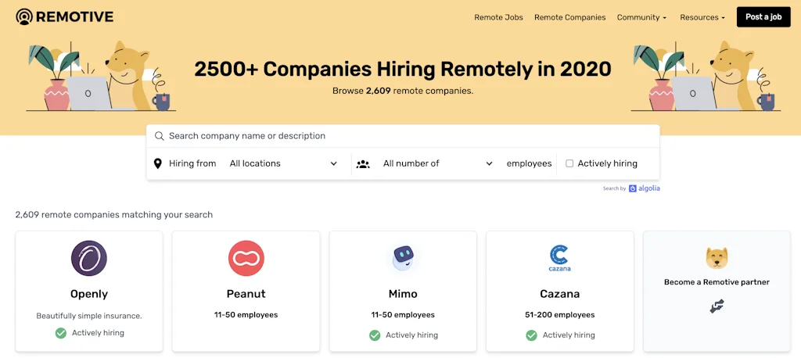Click the Openly company logo
The image size is (801, 358).
(89, 258)
